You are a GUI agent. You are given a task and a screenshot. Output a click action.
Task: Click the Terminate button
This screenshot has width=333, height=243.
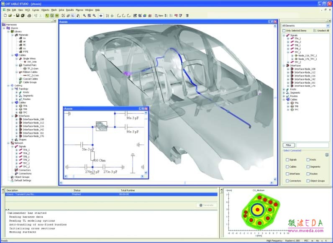pyautogui.click(x=207, y=205)
